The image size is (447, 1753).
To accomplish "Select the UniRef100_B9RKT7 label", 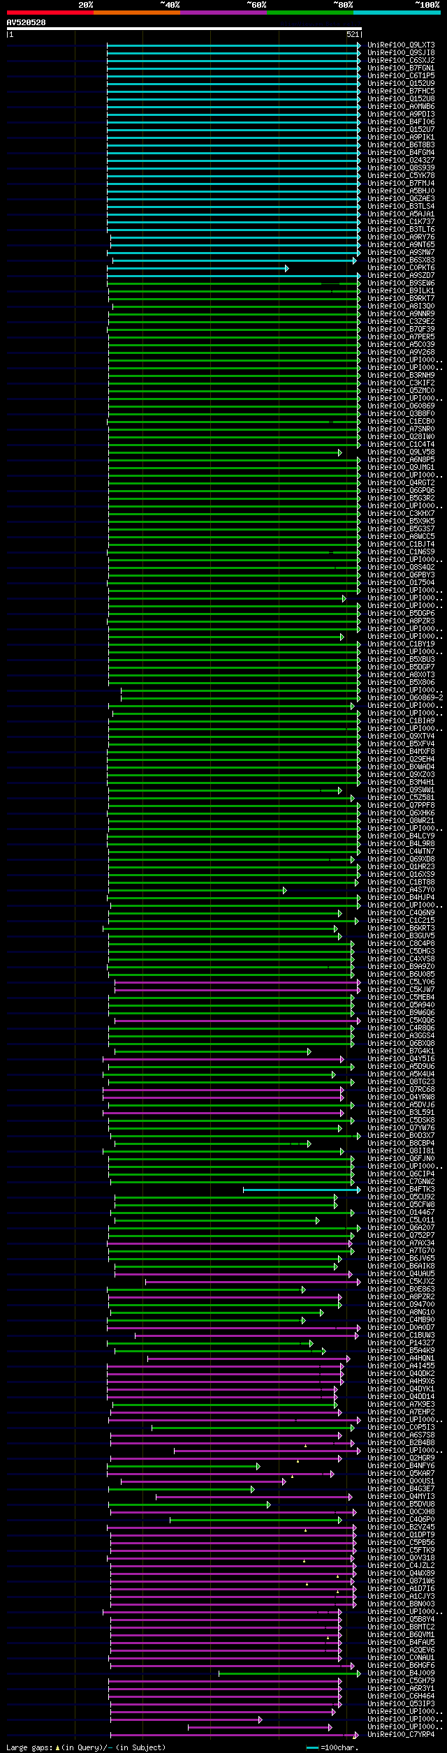I will (401, 299).
